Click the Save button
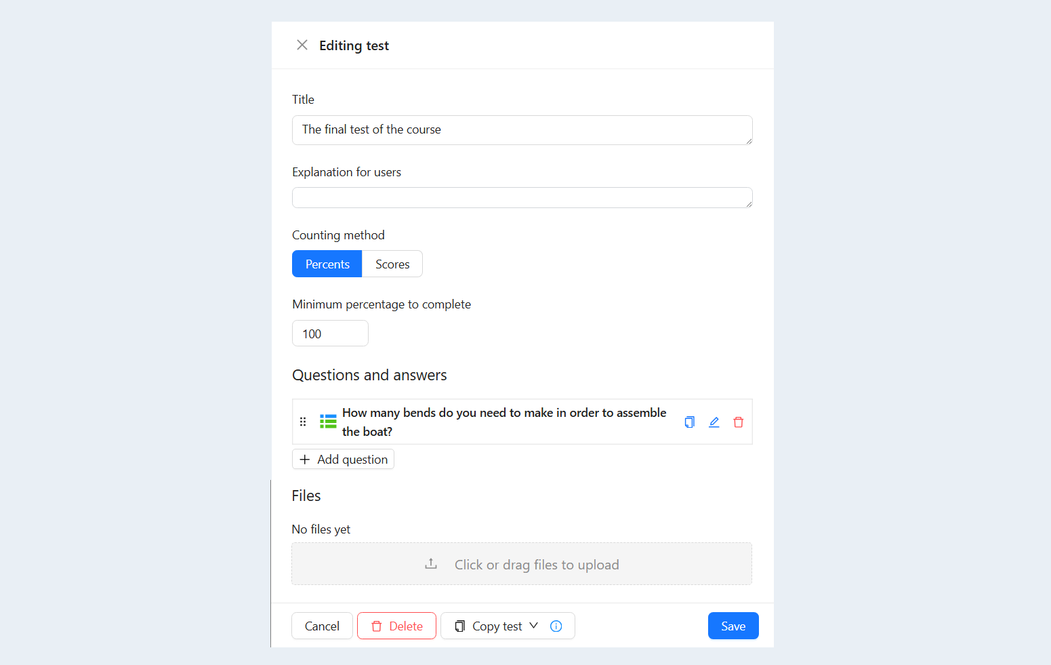This screenshot has width=1051, height=665. coord(733,626)
